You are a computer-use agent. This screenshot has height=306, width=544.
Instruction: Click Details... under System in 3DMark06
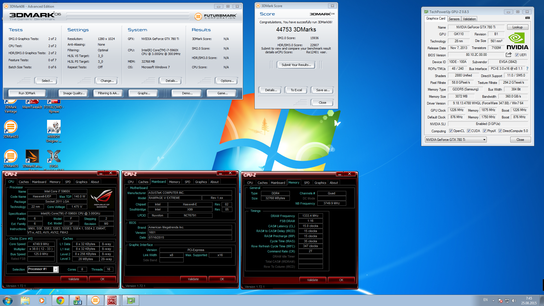point(171,81)
